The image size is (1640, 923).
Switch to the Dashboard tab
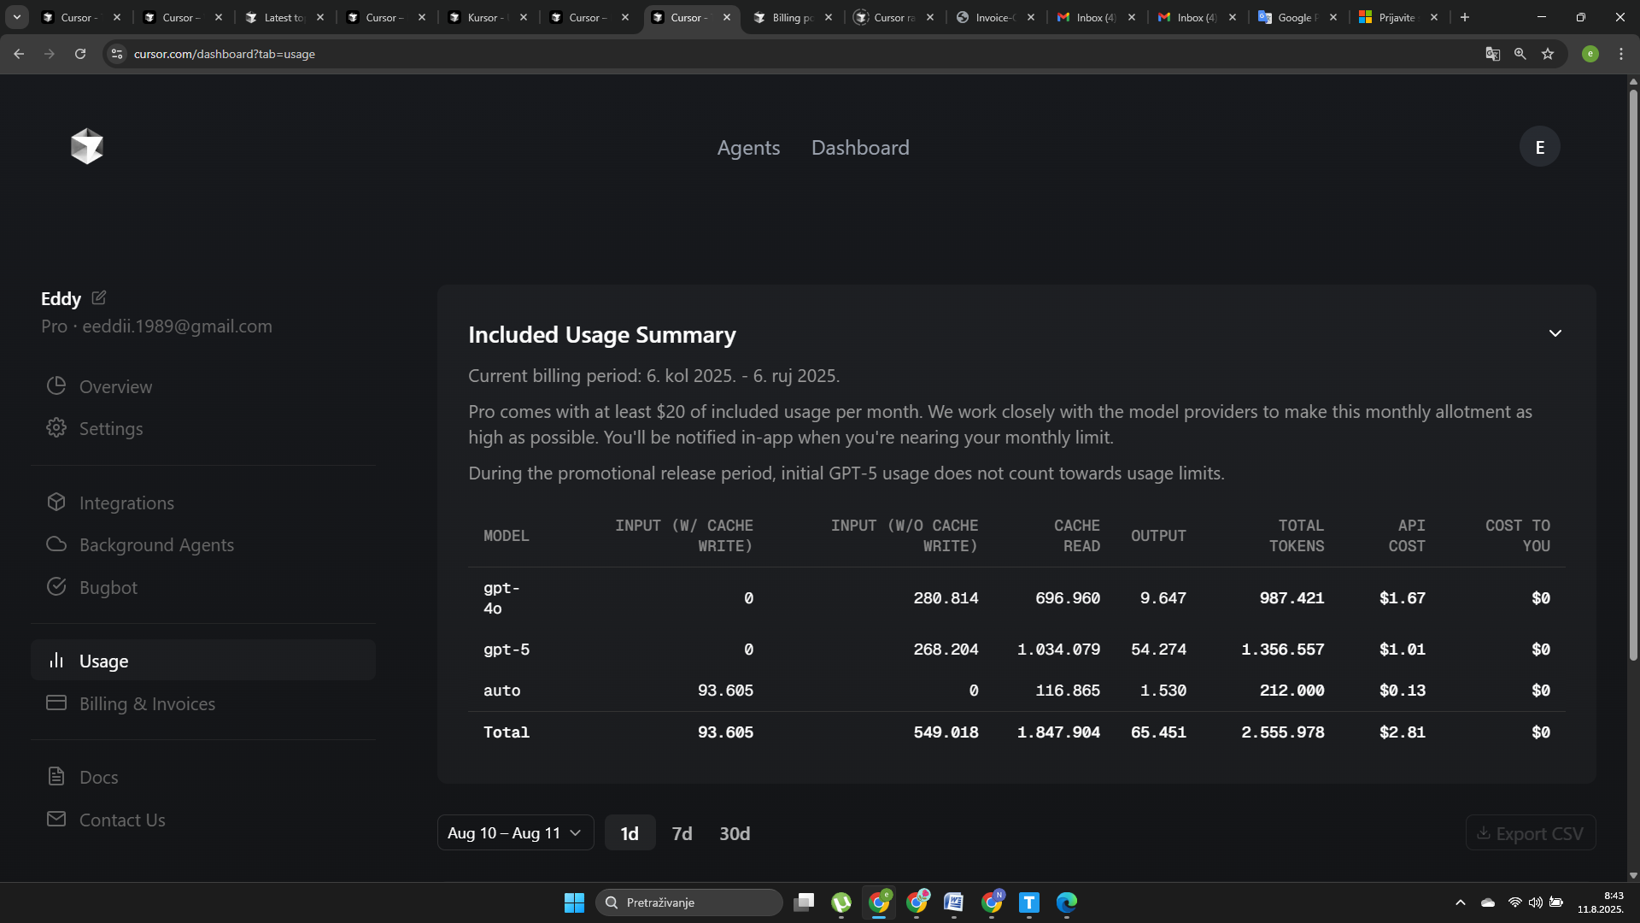[860, 148]
